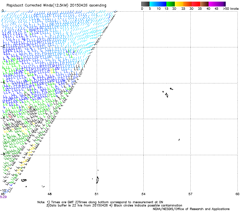Click the '>50 knots' legend label

(x=231, y=9)
